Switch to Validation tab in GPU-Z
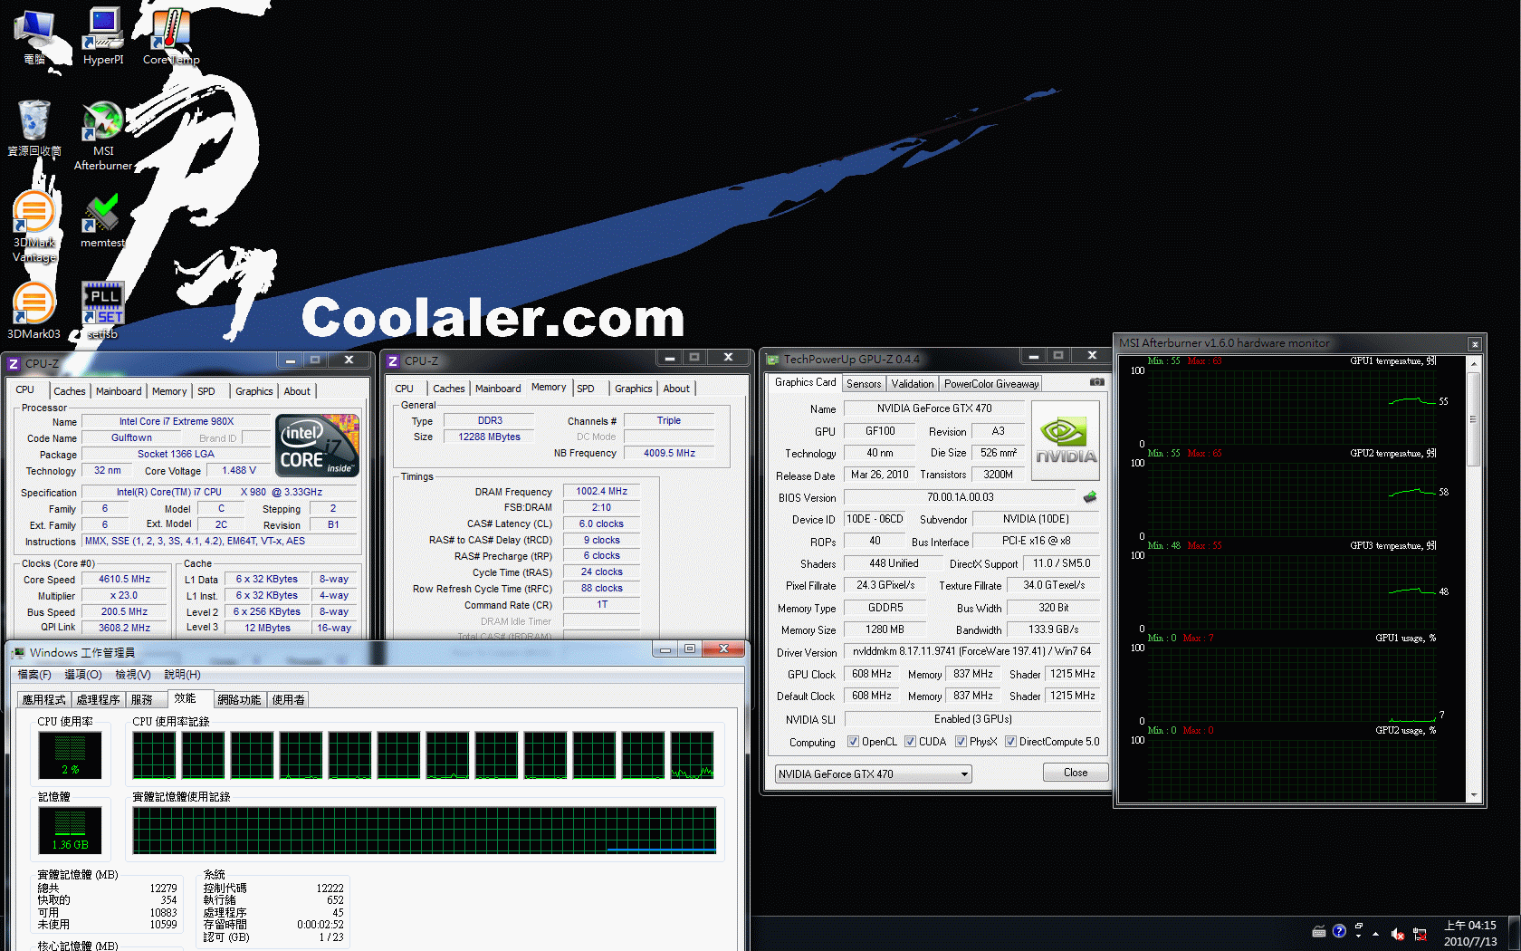Screen dimensions: 1521x951 [x=912, y=384]
